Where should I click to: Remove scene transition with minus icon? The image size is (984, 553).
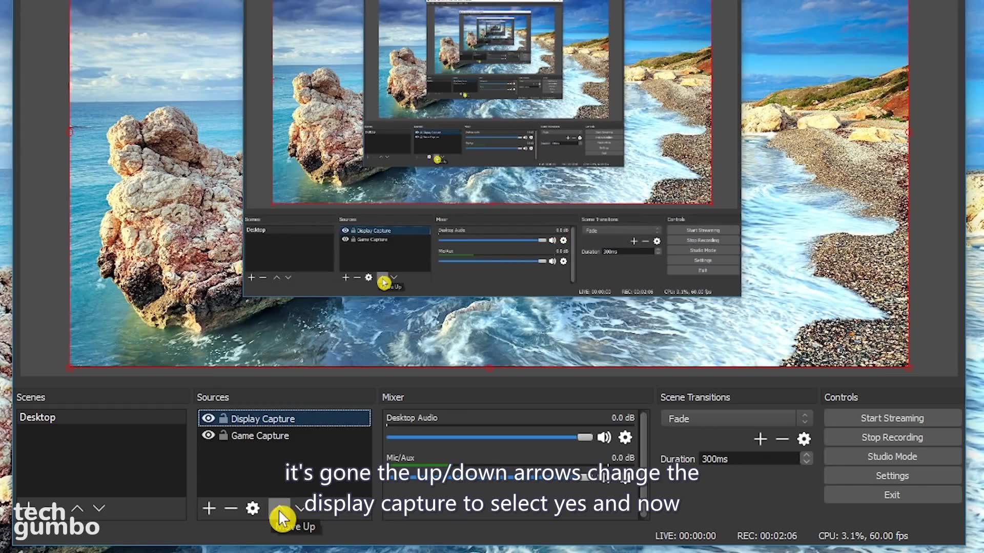(782, 439)
